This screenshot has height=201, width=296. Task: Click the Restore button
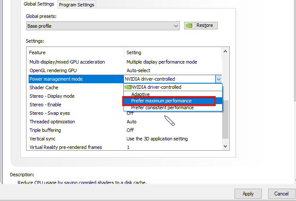click(201, 26)
